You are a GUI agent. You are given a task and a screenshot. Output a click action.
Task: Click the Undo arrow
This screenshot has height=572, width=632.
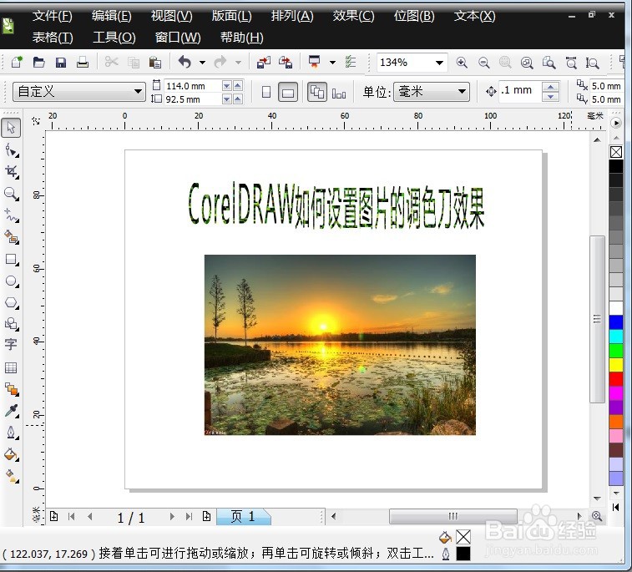click(x=185, y=62)
